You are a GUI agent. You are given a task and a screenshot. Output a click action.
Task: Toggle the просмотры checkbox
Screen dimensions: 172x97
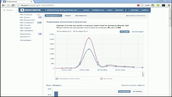(x=101, y=79)
